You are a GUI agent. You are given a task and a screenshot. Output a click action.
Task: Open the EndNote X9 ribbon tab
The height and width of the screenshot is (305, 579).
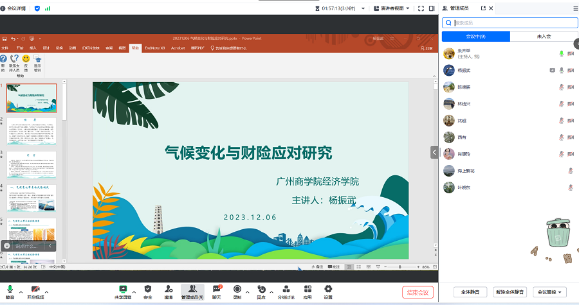pyautogui.click(x=154, y=48)
